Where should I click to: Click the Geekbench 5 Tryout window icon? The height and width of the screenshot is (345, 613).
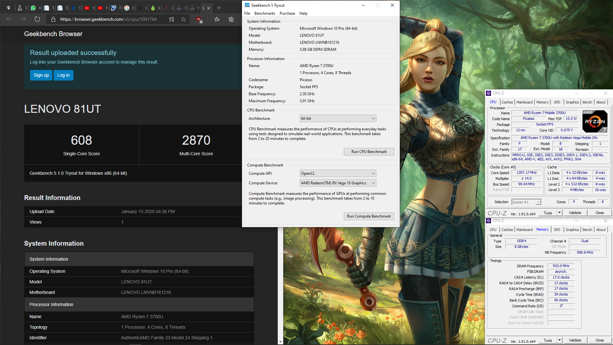247,5
